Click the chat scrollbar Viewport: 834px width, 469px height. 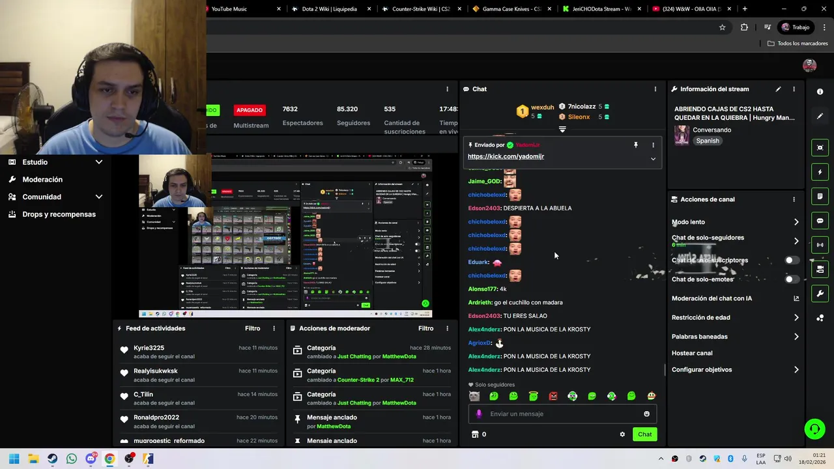click(665, 370)
